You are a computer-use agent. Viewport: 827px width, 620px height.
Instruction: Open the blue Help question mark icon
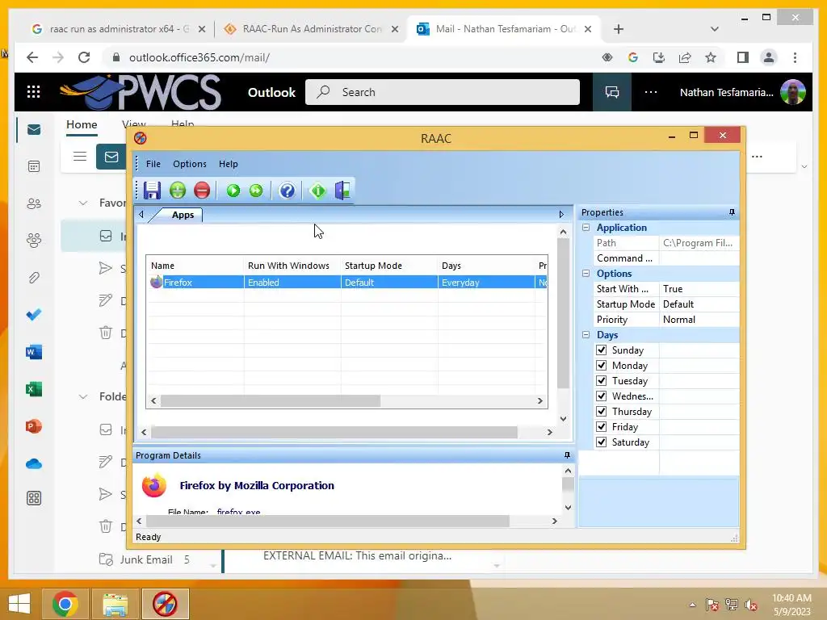287,191
